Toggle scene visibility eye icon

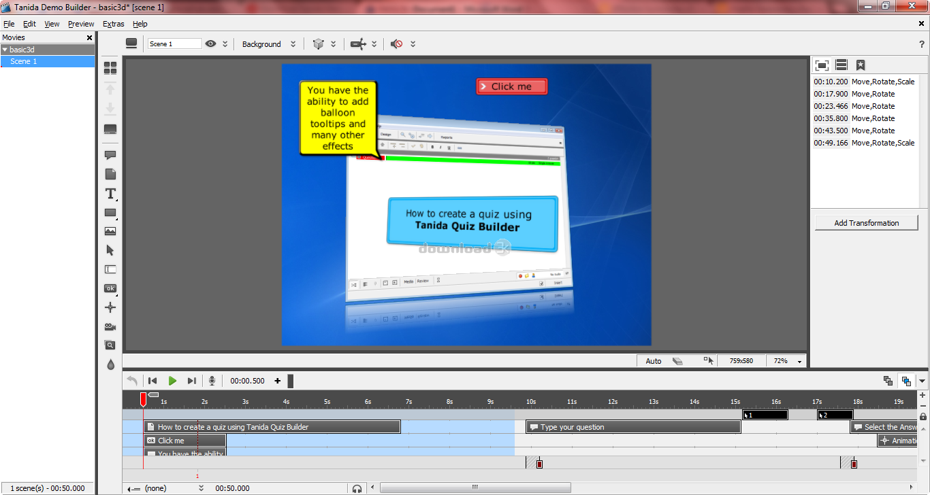tap(211, 44)
